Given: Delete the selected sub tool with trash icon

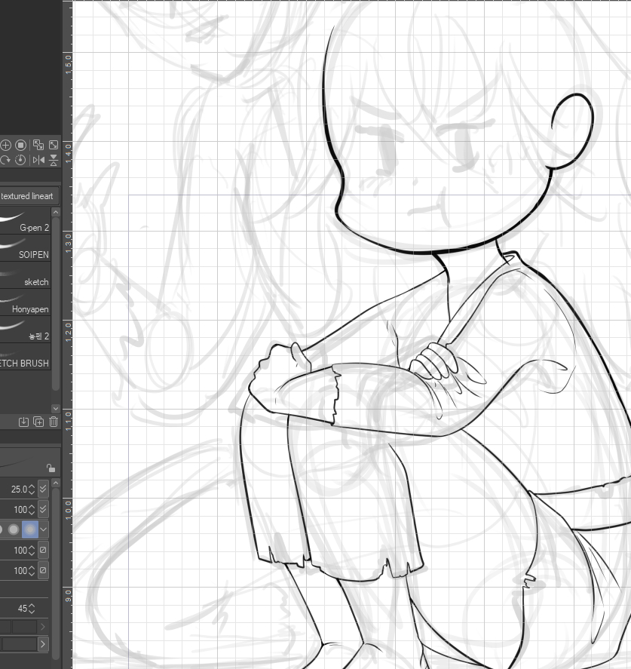Looking at the screenshot, I should coord(54,422).
